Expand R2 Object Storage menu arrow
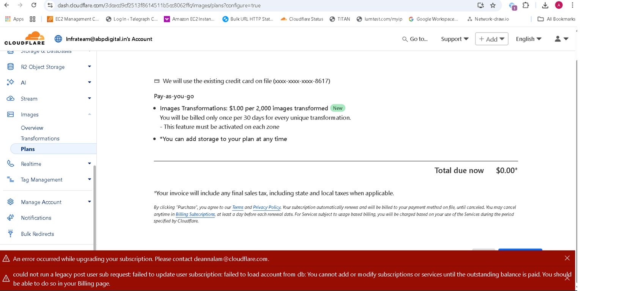This screenshot has width=644, height=291. point(90,67)
